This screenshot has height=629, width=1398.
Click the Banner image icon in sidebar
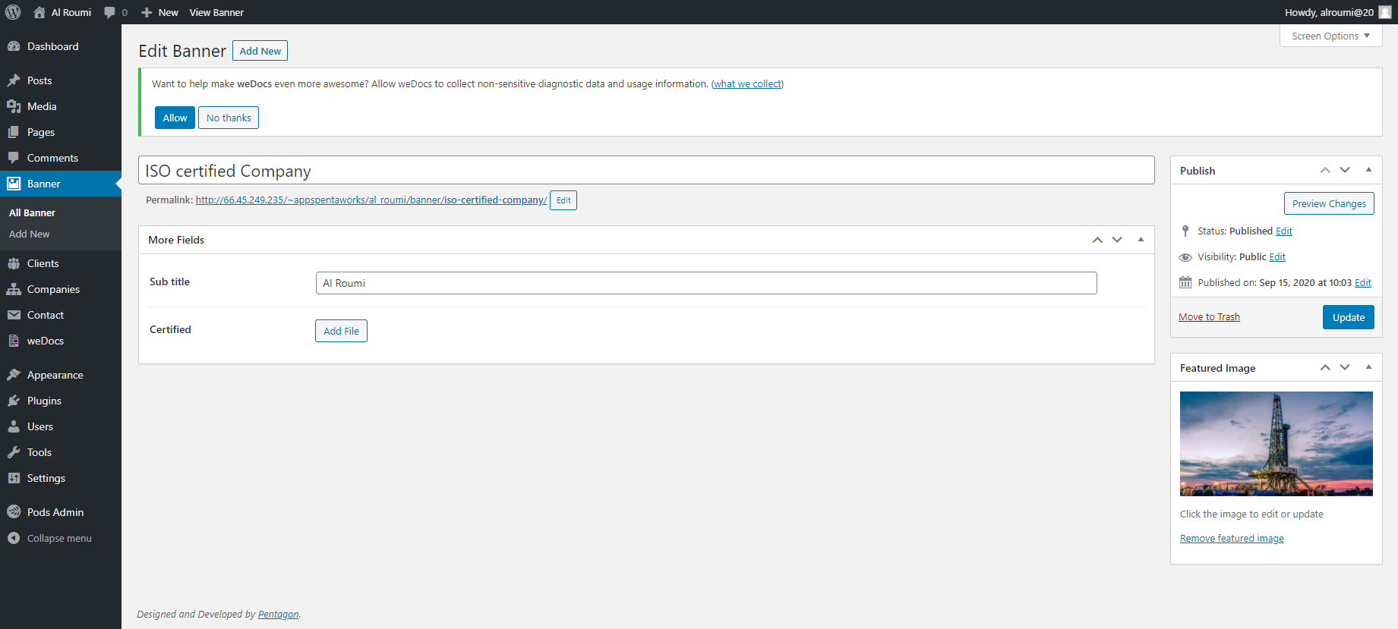click(x=14, y=184)
